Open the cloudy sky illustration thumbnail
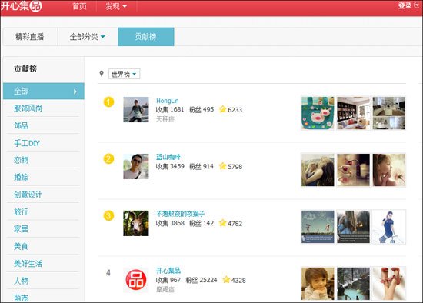The height and width of the screenshot is (303, 423). (x=318, y=227)
